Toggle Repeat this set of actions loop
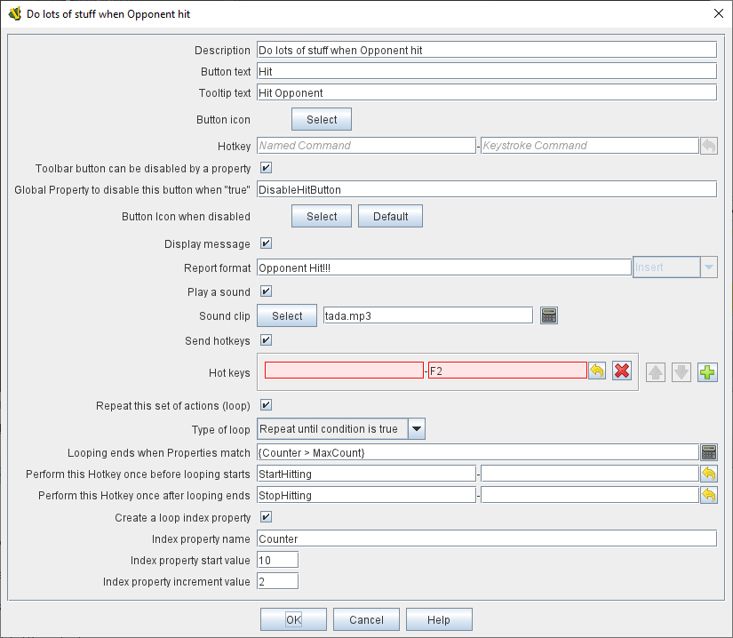Screen dimensions: 733x638 266,405
